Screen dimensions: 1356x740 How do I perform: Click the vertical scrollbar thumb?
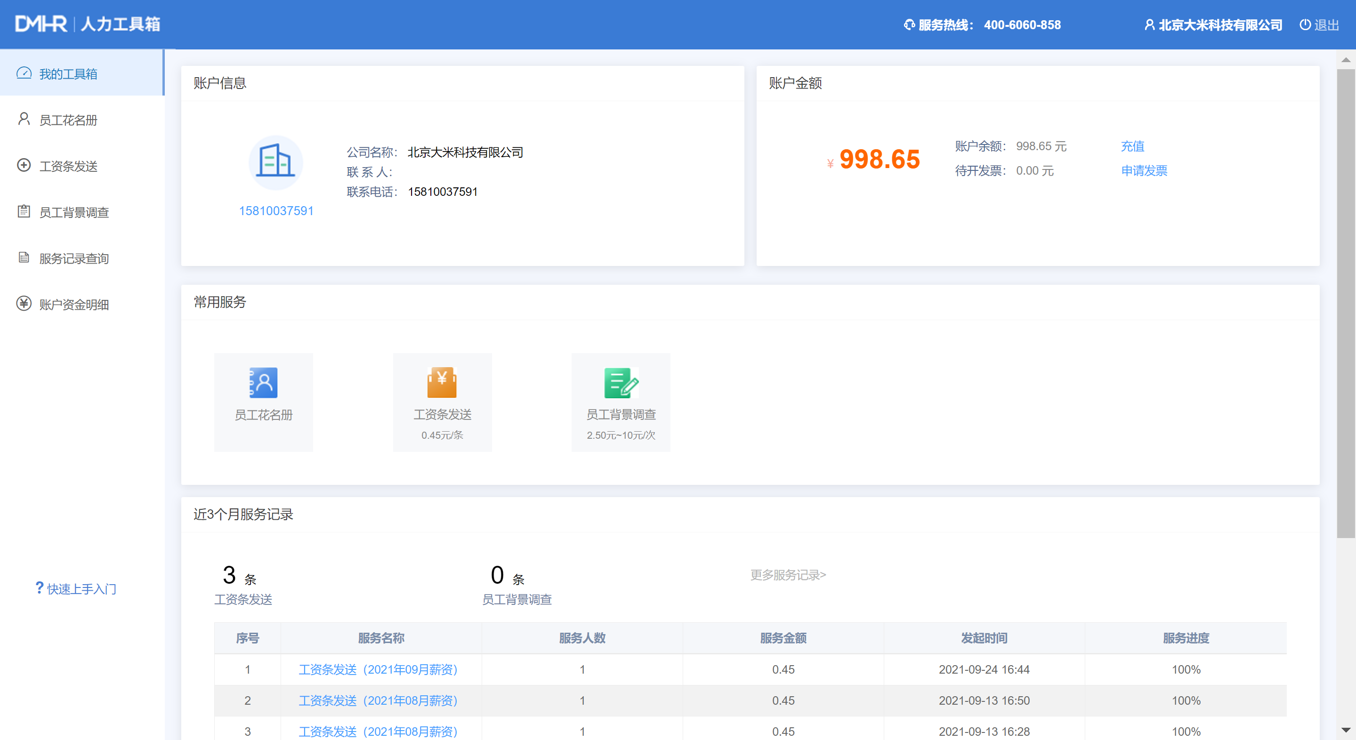tap(1346, 304)
